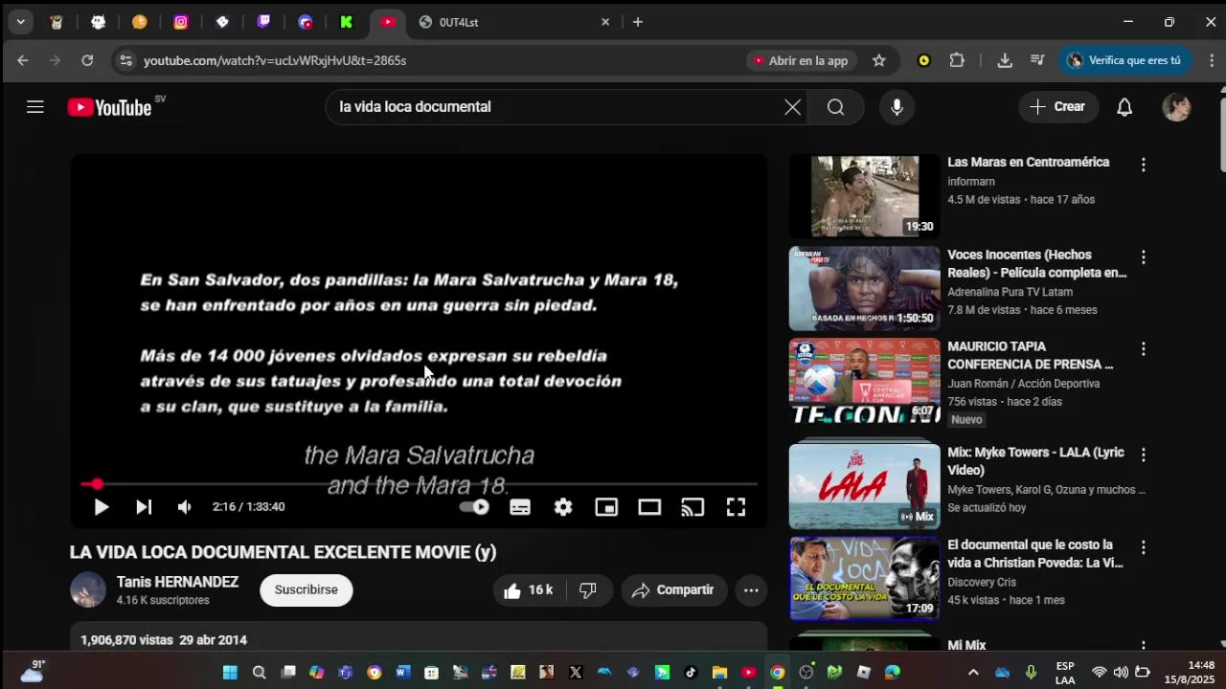Image resolution: width=1226 pixels, height=689 pixels.
Task: Open the Crear create menu
Action: pos(1058,107)
